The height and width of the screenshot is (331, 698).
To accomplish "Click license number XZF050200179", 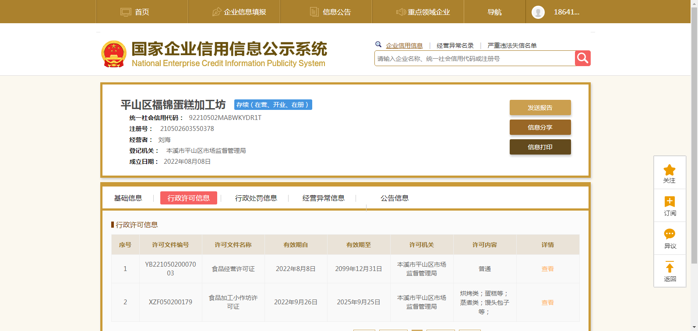I will pos(171,302).
